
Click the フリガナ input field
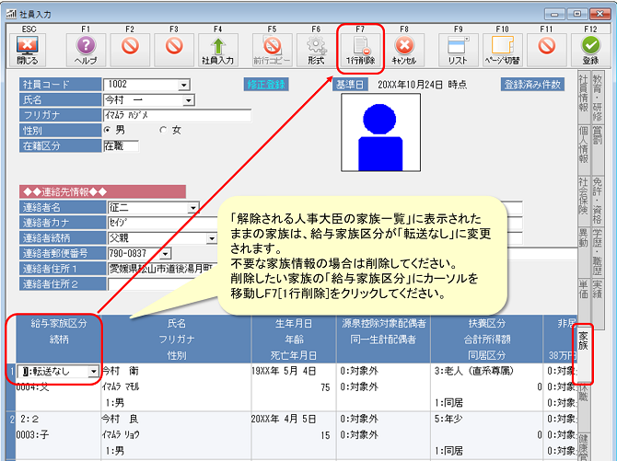[x=177, y=116]
